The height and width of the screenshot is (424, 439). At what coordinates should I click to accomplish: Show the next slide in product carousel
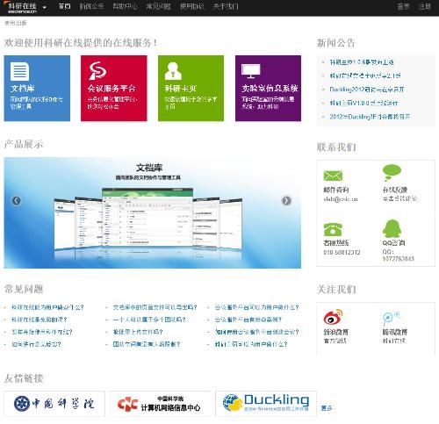[286, 200]
